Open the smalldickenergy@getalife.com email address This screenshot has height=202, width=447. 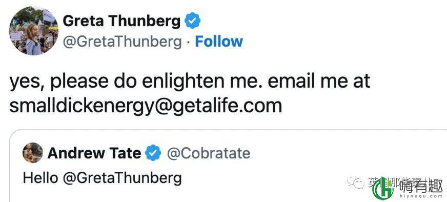click(x=146, y=106)
